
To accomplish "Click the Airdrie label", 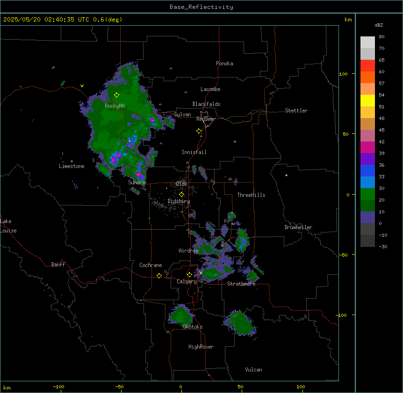I will point(189,251).
